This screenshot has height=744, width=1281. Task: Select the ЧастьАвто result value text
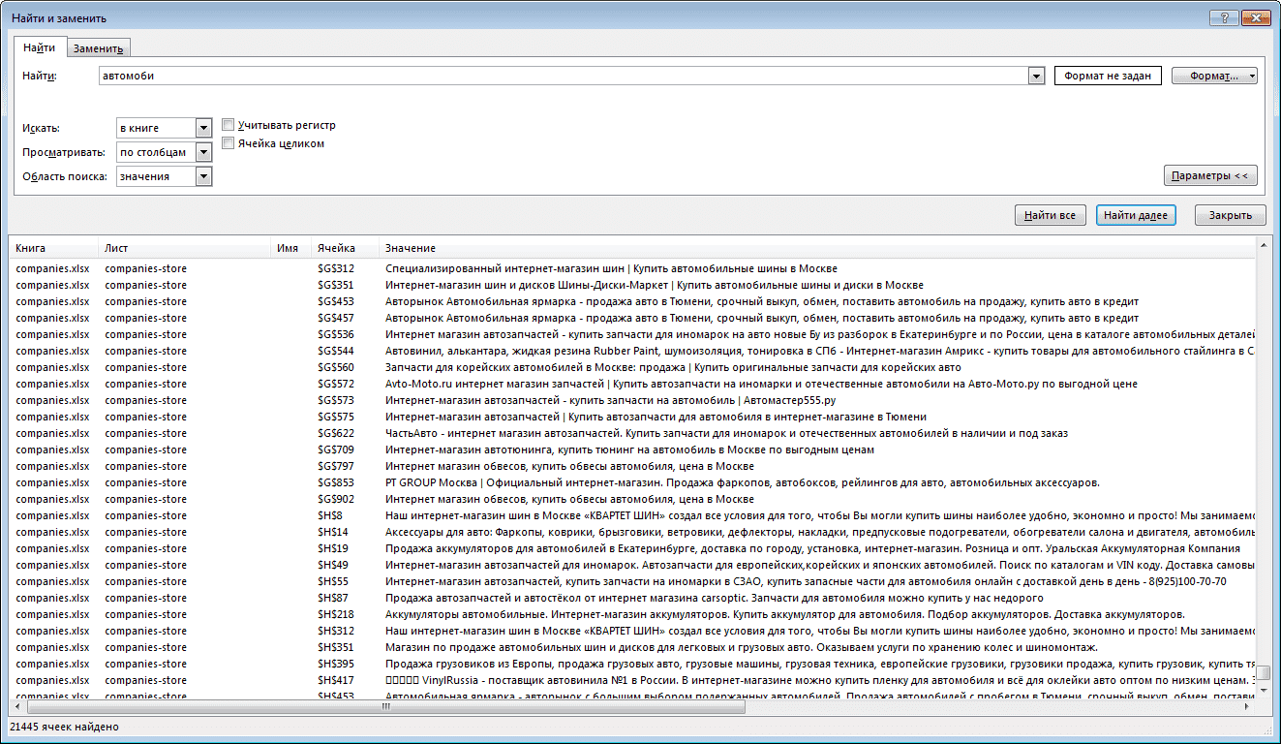tap(726, 433)
